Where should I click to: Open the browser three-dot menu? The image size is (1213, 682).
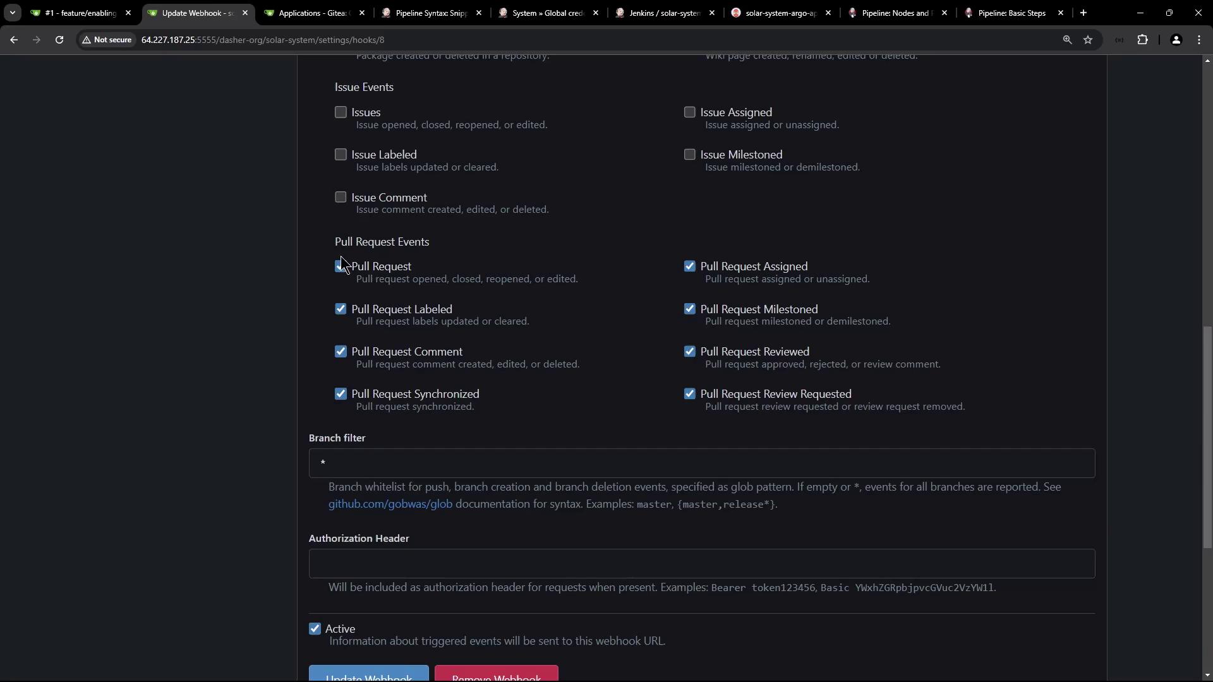(1199, 40)
